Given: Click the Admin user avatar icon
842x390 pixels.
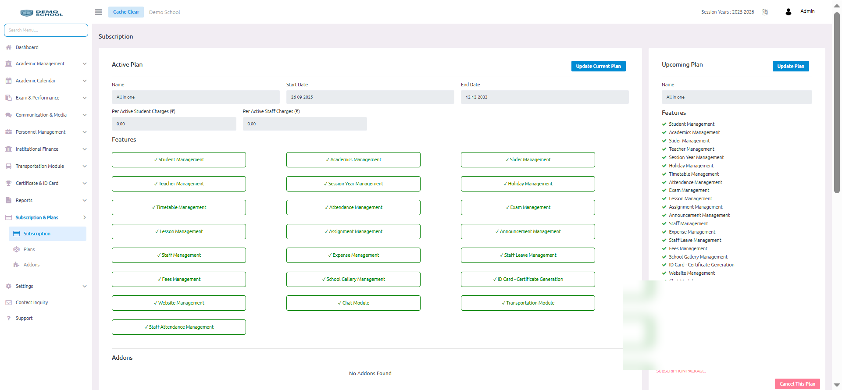Looking at the screenshot, I should pos(788,12).
